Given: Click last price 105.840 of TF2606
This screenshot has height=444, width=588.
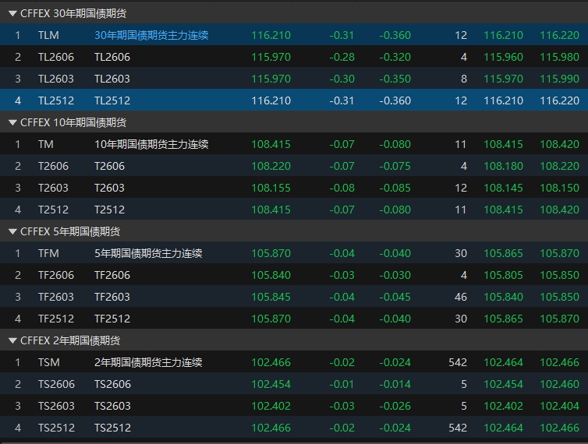Looking at the screenshot, I should pos(271,275).
